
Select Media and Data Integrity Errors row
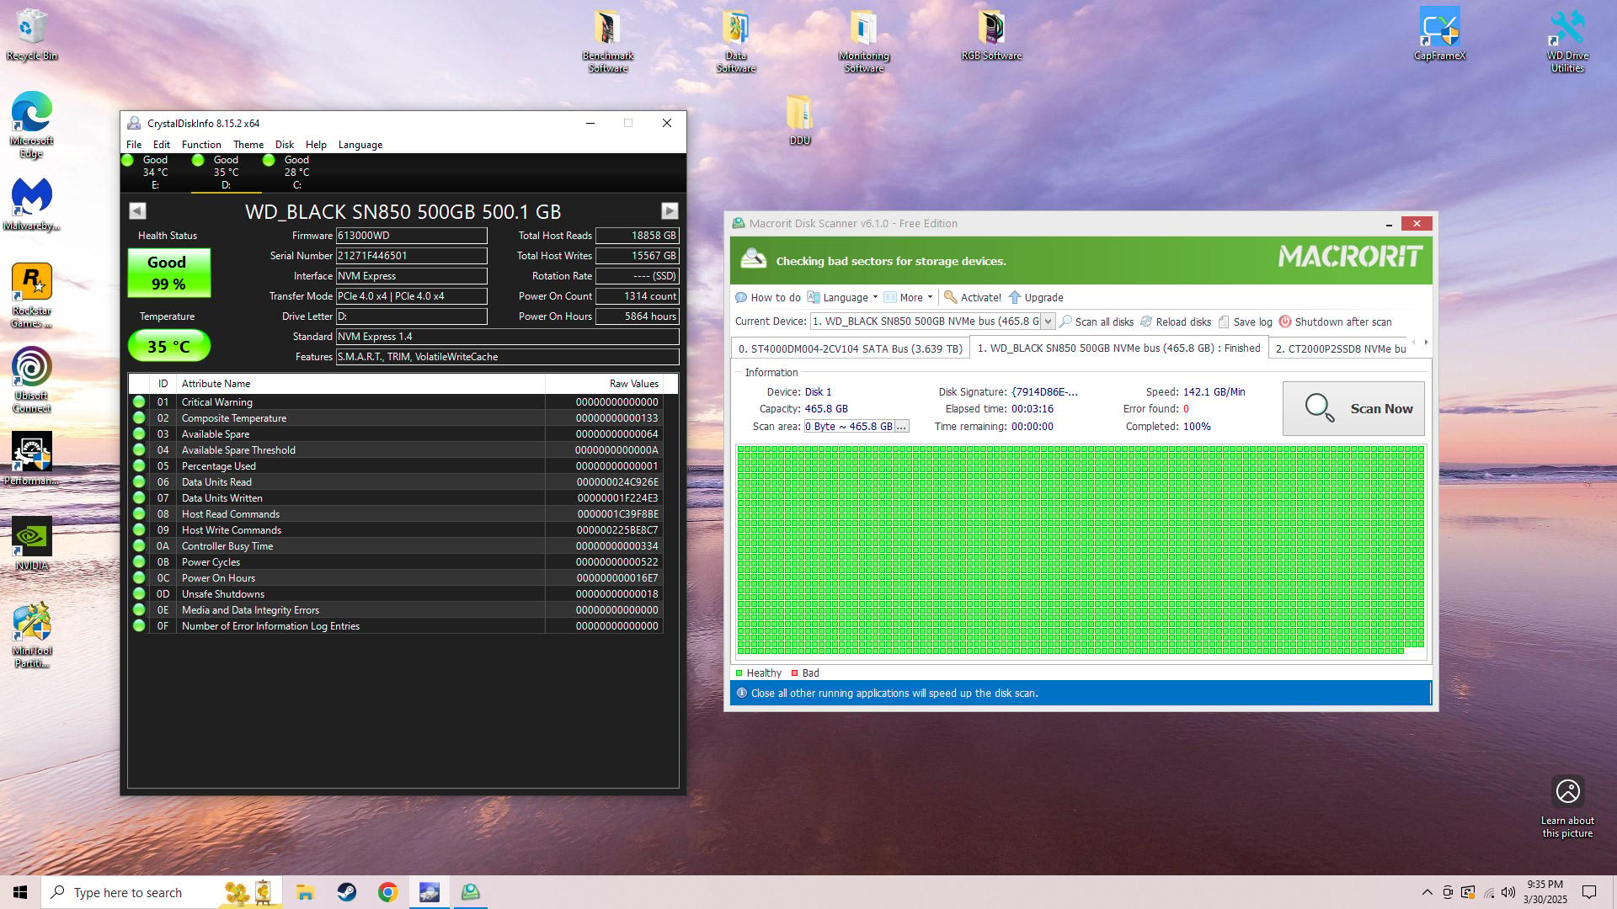click(x=396, y=610)
